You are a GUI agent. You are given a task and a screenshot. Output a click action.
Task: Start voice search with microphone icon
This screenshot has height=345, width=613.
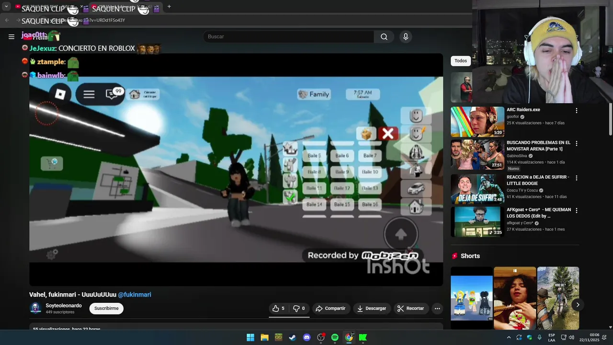[406, 36]
